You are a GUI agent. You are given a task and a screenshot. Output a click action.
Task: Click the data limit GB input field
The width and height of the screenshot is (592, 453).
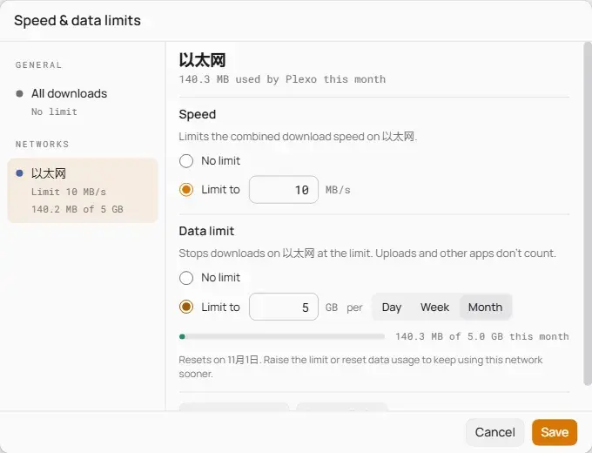tap(284, 307)
